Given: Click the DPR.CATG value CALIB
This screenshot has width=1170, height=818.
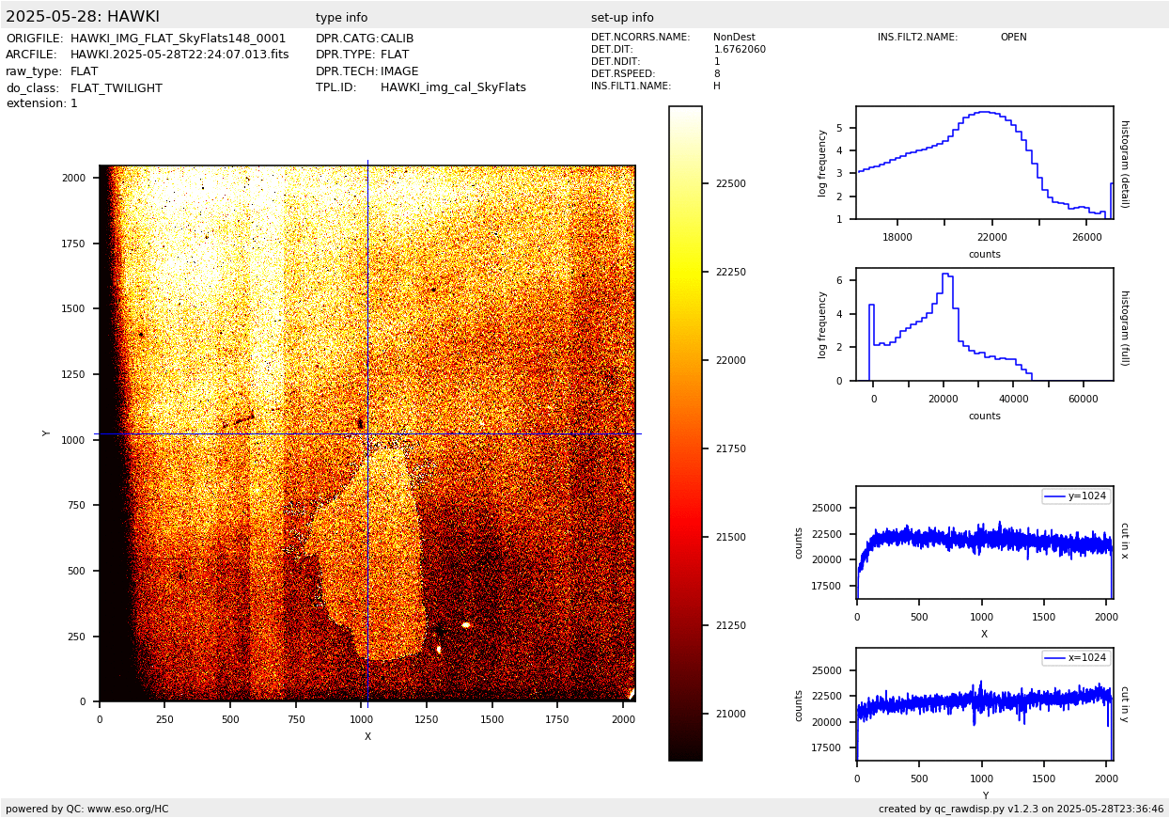Looking at the screenshot, I should click(x=397, y=39).
